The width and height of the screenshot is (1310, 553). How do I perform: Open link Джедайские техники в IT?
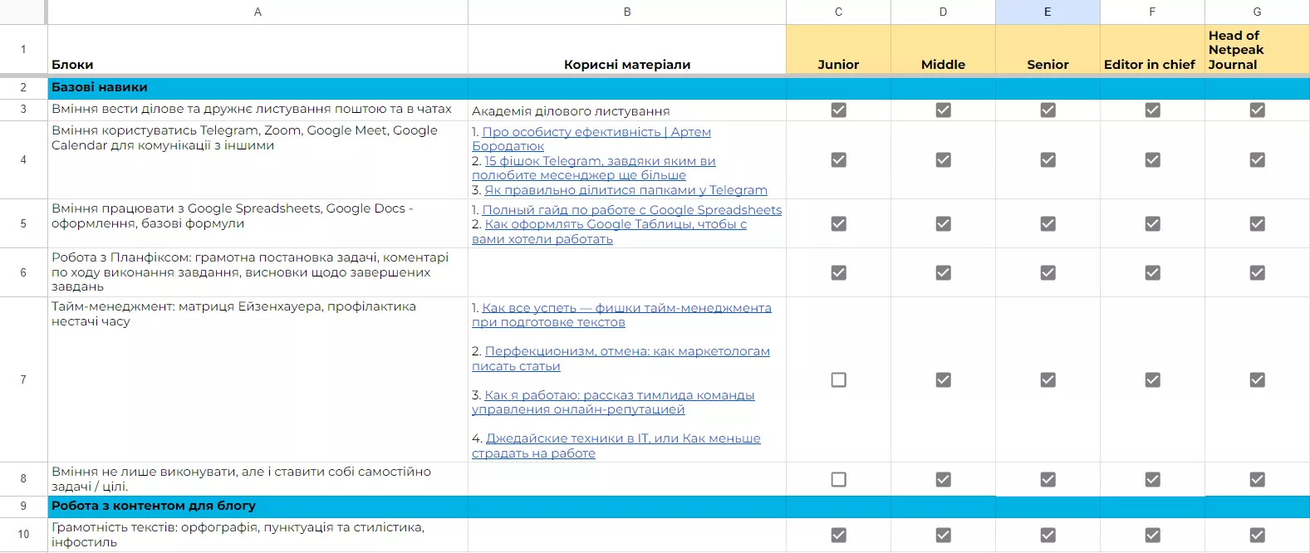[616, 446]
